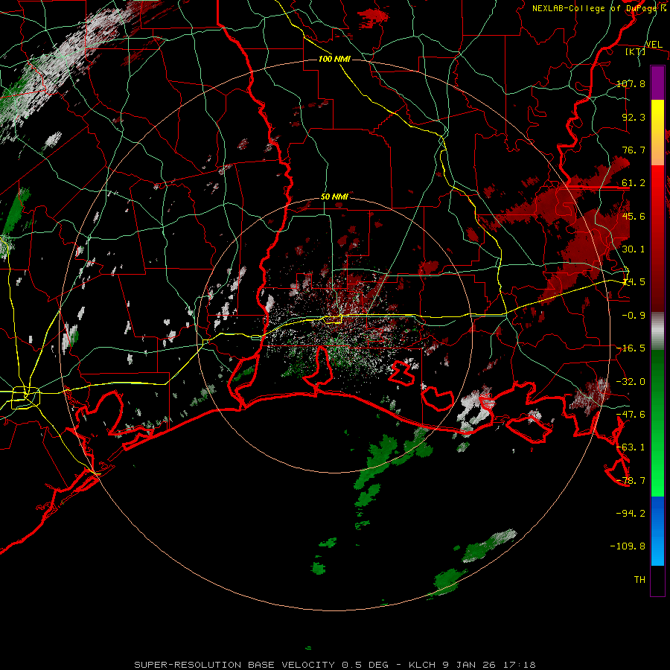
Task: Click the 92.3 legend value
Action: coord(634,117)
